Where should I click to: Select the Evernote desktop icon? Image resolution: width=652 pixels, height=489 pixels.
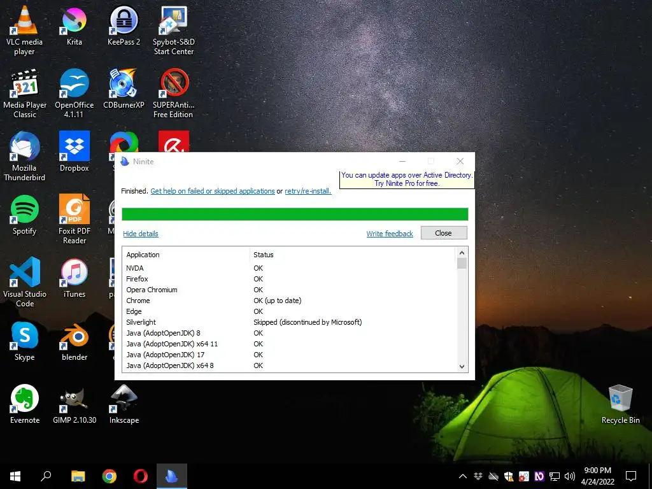[x=25, y=404]
